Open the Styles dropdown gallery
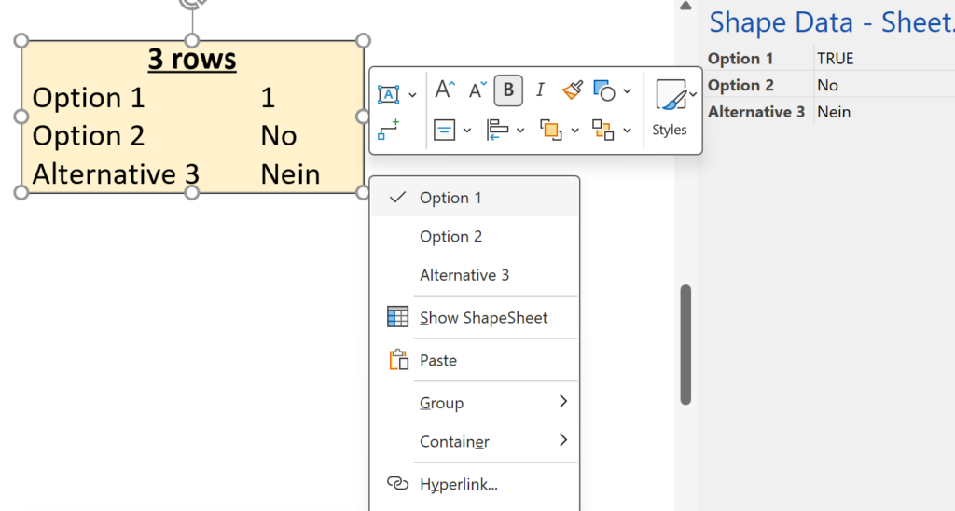The image size is (955, 511). pyautogui.click(x=670, y=109)
